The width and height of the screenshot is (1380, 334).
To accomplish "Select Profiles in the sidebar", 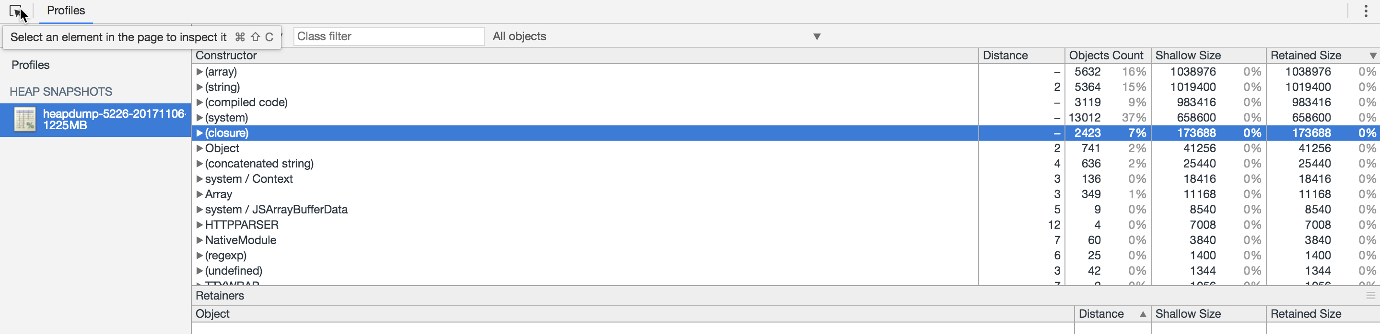I will [31, 65].
